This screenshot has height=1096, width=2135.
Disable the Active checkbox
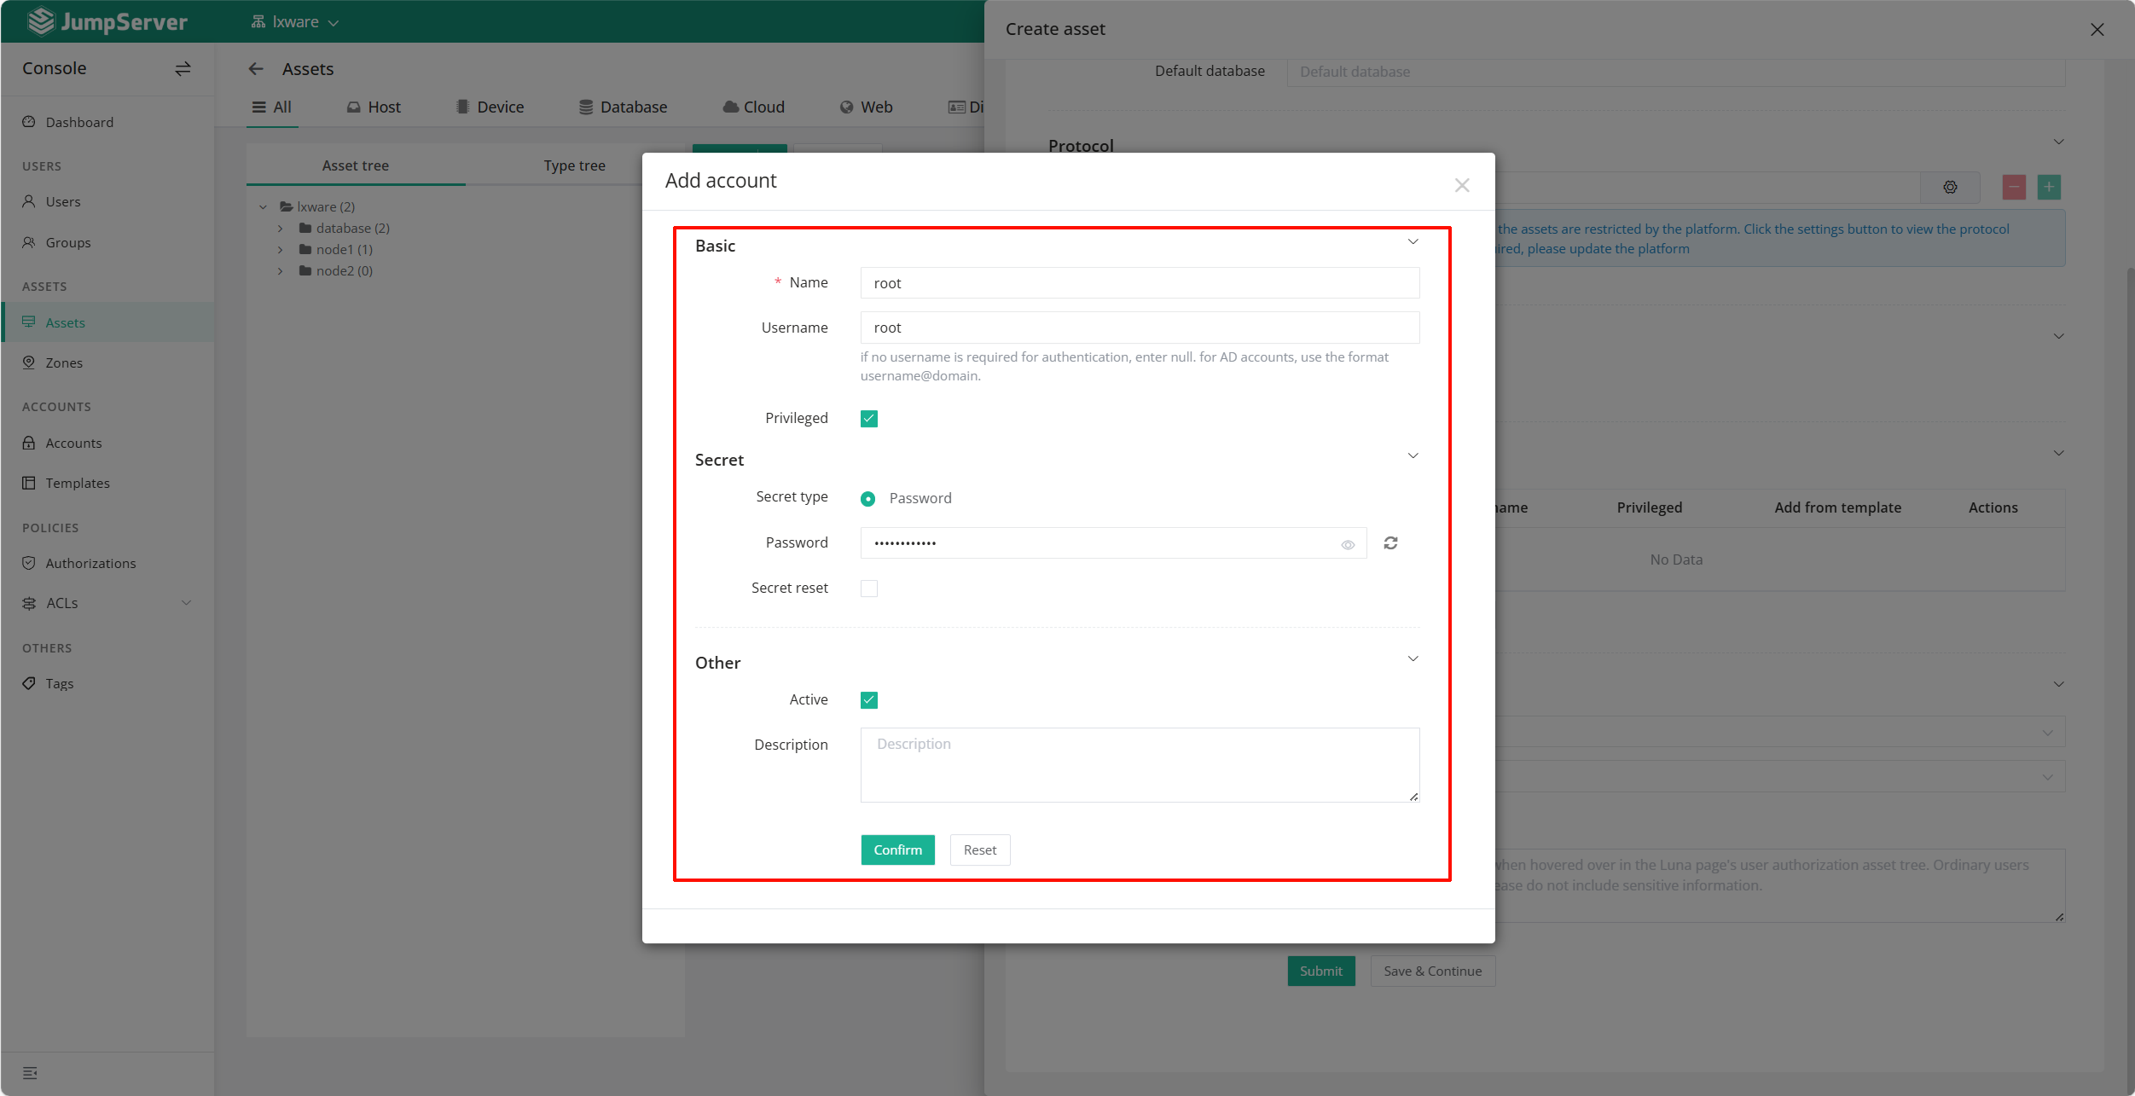[868, 699]
